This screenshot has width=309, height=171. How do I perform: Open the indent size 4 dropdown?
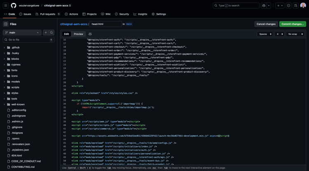(x=279, y=34)
